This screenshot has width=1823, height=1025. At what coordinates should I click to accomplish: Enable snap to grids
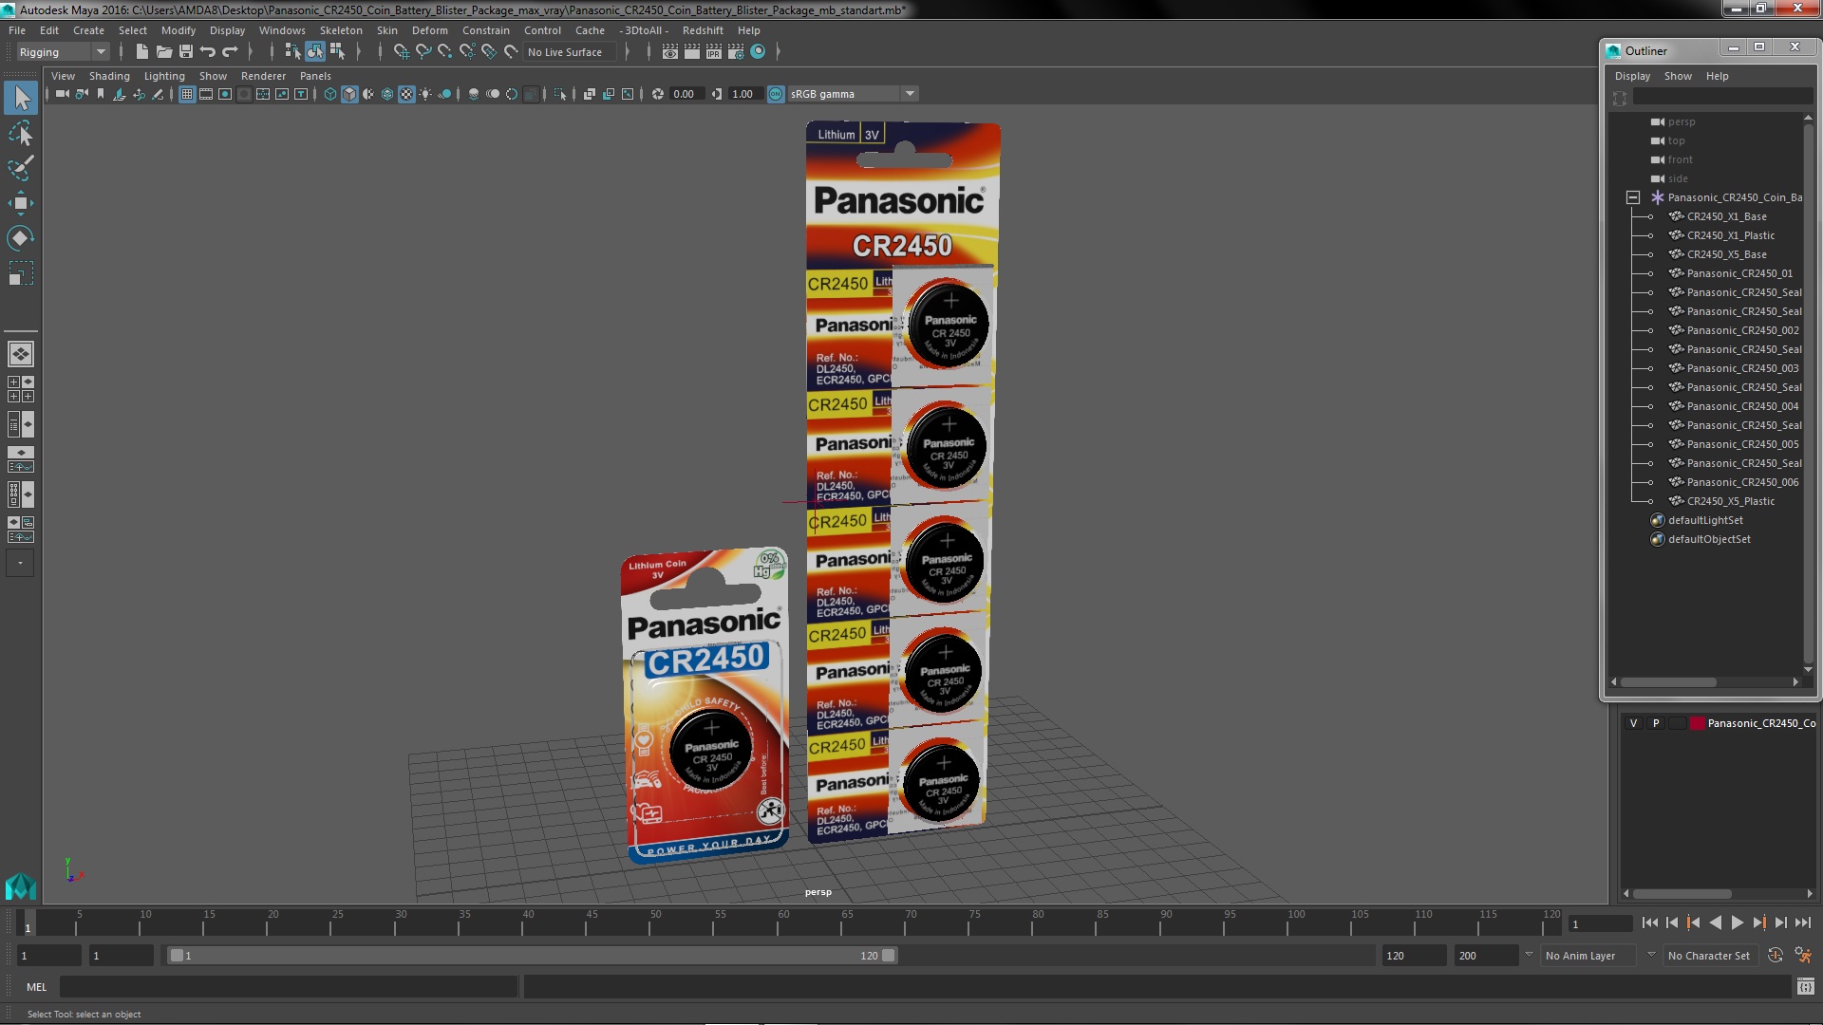(401, 52)
